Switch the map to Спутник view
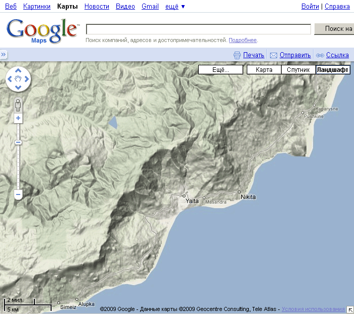 tap(298, 70)
